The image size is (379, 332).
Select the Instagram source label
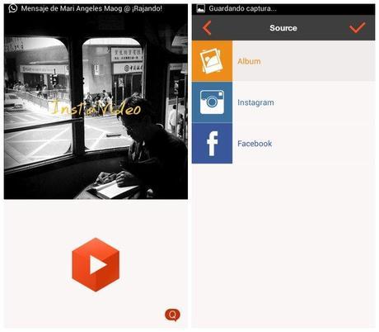(x=255, y=102)
